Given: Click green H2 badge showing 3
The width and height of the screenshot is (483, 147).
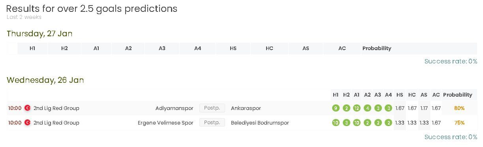Looking at the screenshot, I should click(346, 123).
